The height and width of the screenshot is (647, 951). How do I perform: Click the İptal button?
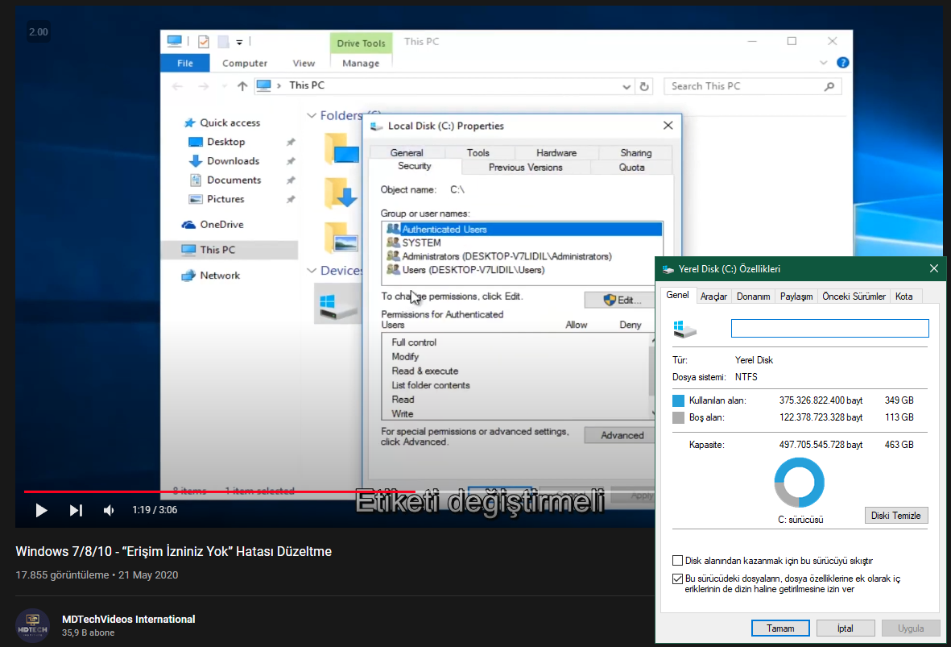click(846, 628)
